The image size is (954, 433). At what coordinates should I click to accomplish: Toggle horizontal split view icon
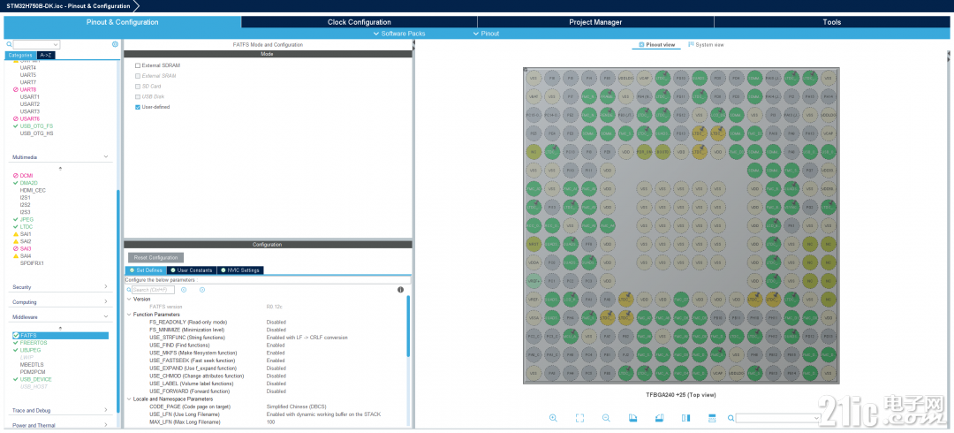(x=712, y=418)
